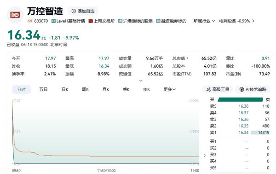The image size is (276, 174).
Task: Click the 沪港通 tag icon
Action: tap(120, 21)
